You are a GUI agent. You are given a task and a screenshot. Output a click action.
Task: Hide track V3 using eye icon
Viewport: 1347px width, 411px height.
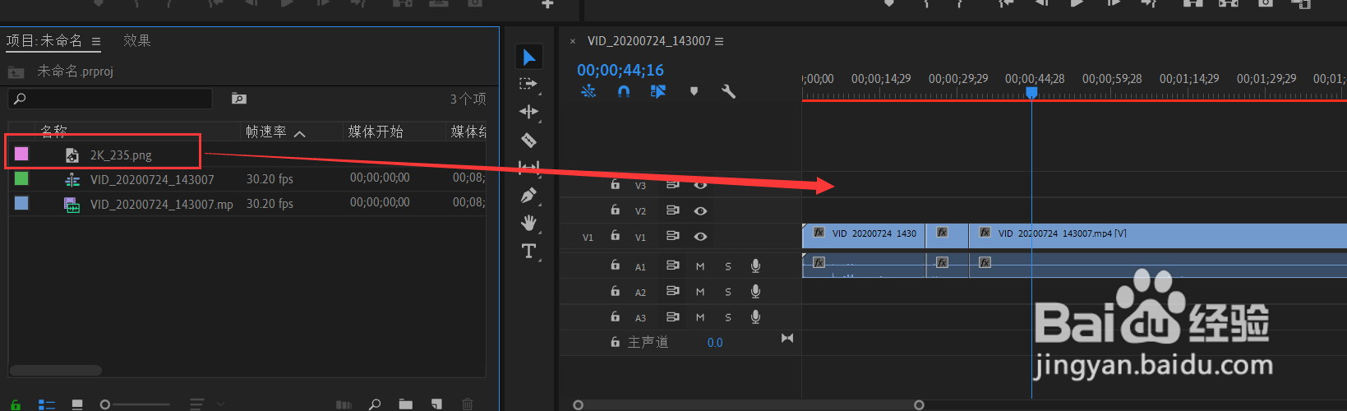(700, 186)
